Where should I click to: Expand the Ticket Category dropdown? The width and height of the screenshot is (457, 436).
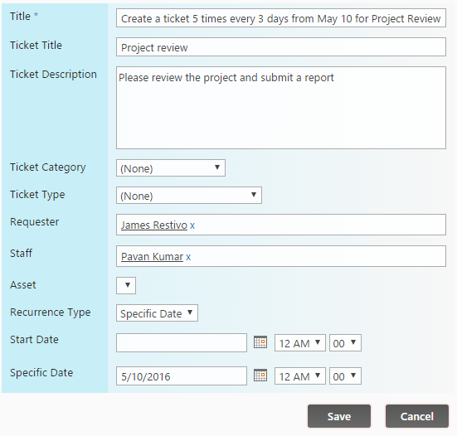click(171, 167)
